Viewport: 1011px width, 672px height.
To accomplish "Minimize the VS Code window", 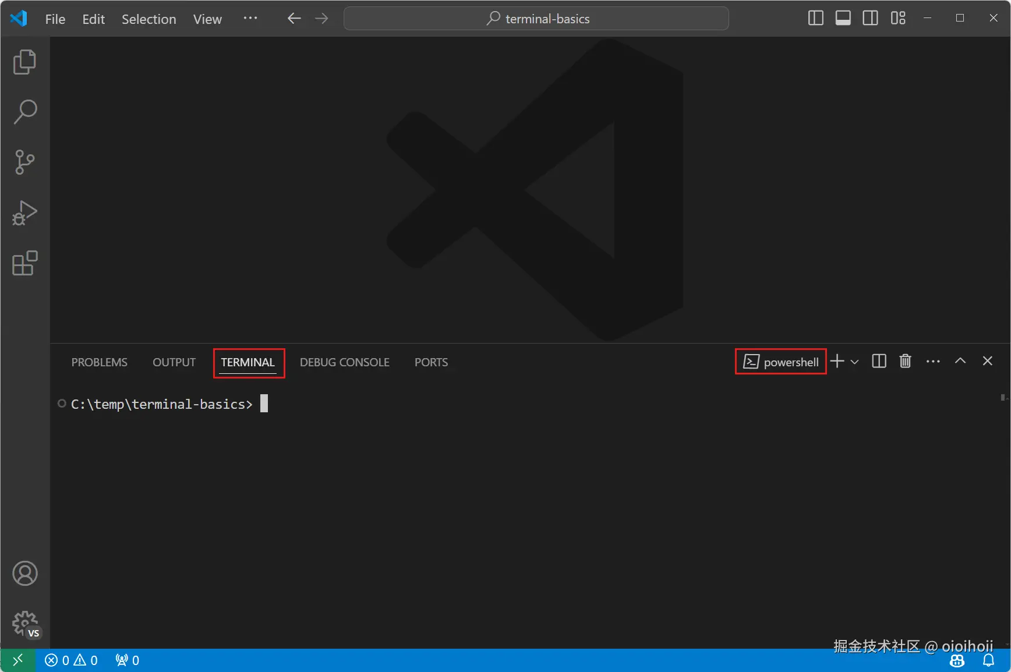I will 928,18.
